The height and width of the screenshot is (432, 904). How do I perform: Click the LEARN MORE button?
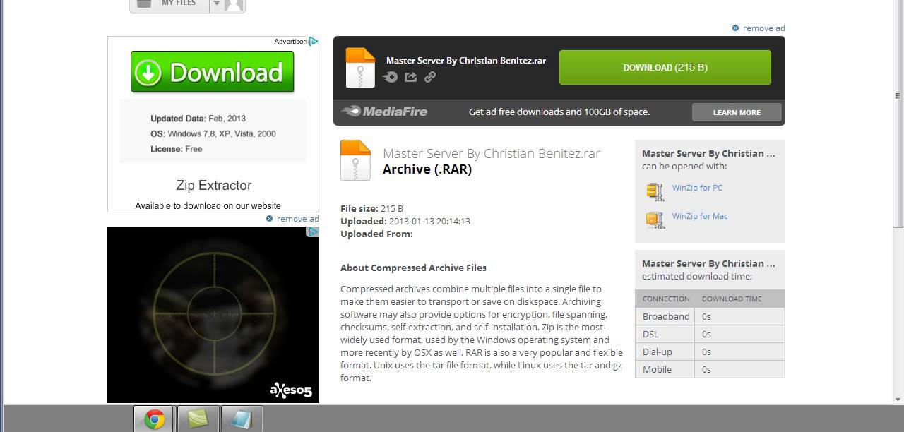[737, 112]
